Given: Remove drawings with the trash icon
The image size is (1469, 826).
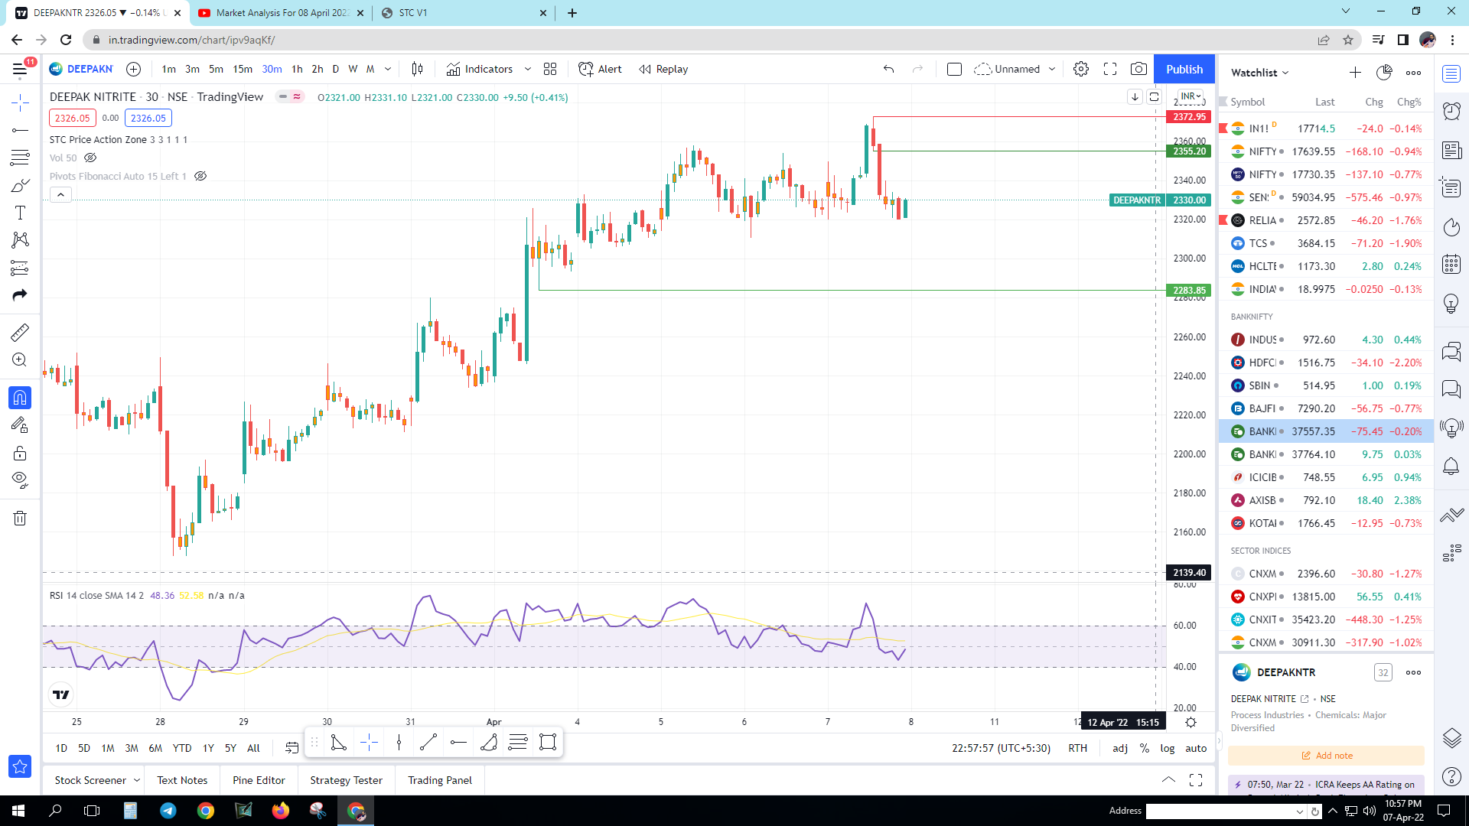Looking at the screenshot, I should pyautogui.click(x=20, y=519).
